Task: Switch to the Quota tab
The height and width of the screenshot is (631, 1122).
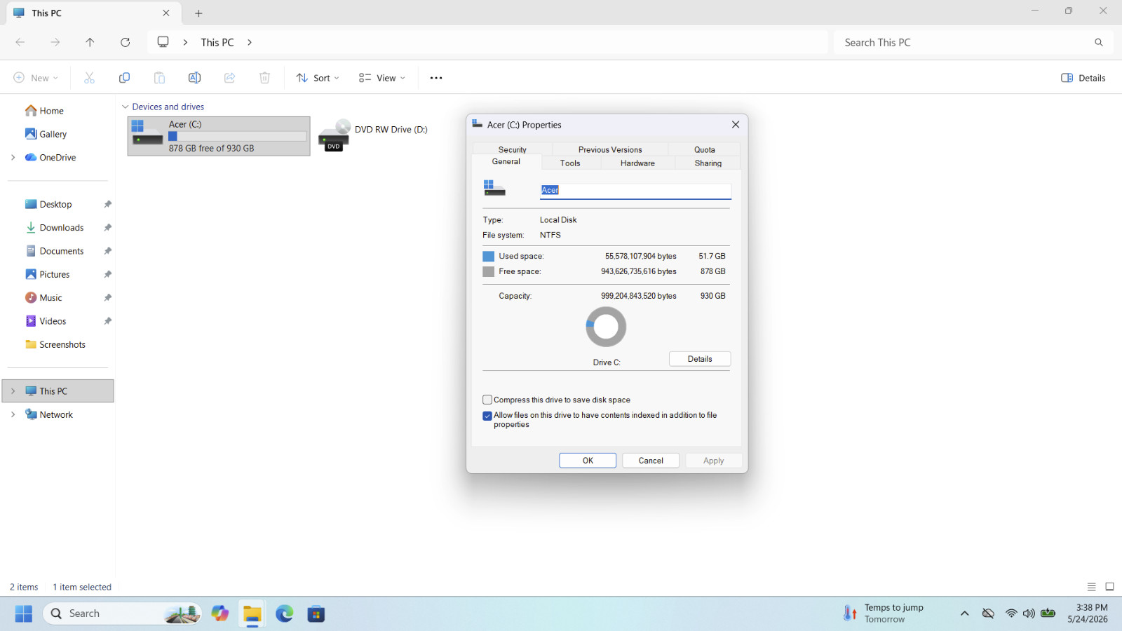Action: (x=705, y=149)
